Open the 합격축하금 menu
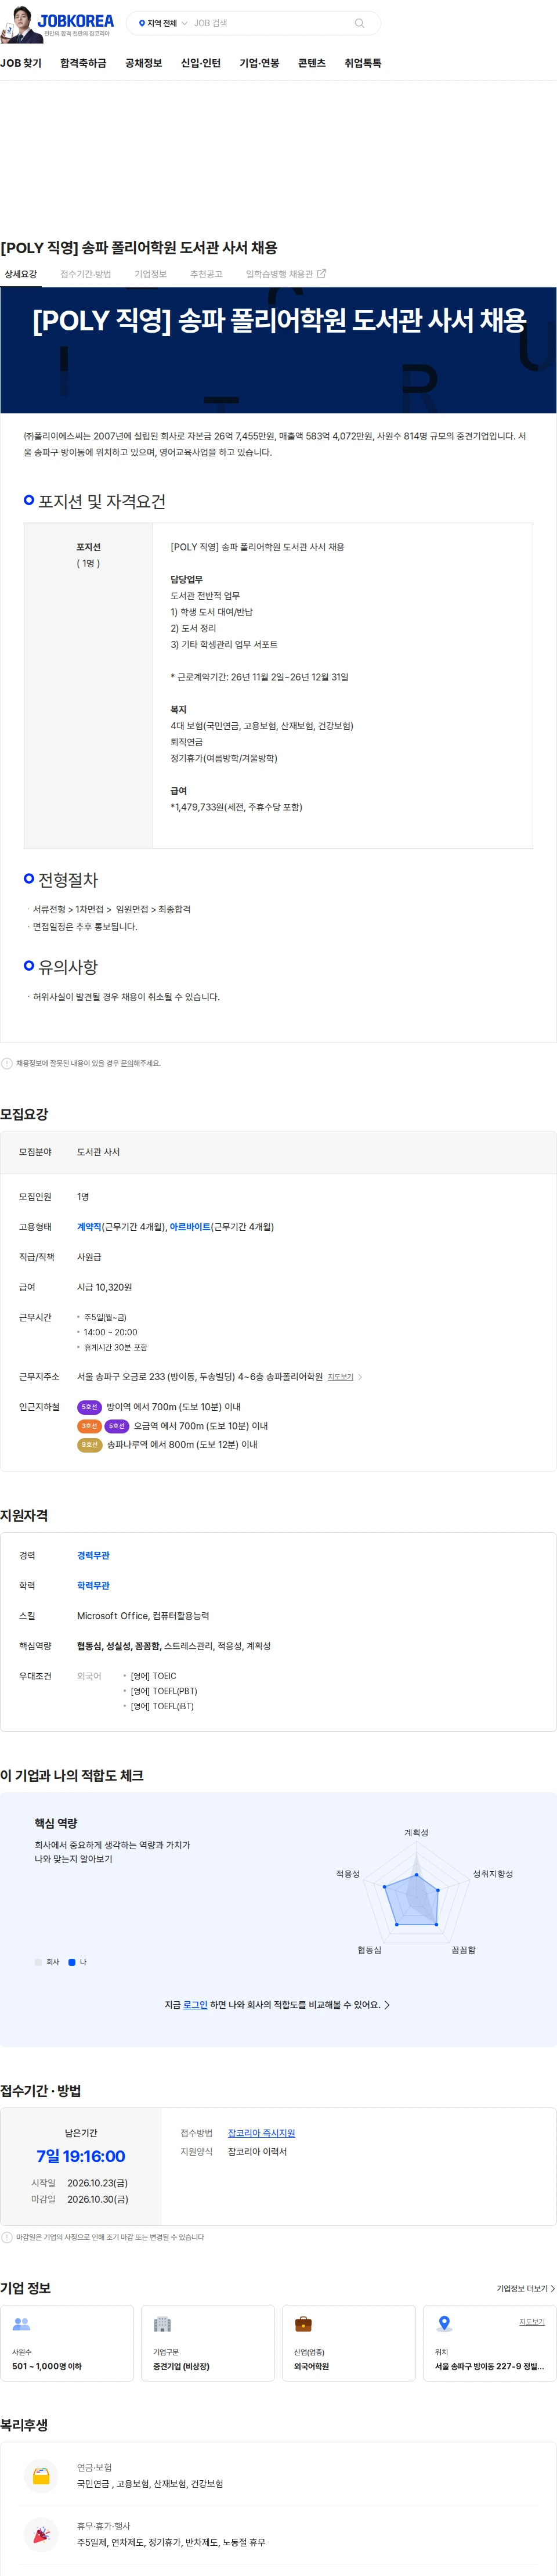Screen dimensions: 557x2576 point(83,63)
